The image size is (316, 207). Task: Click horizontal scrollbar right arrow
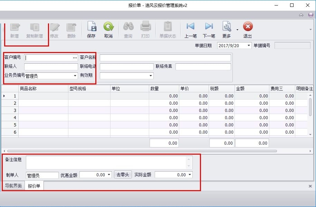(x=310, y=151)
